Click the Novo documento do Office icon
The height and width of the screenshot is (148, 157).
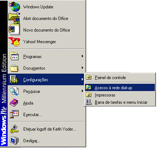[14, 30]
